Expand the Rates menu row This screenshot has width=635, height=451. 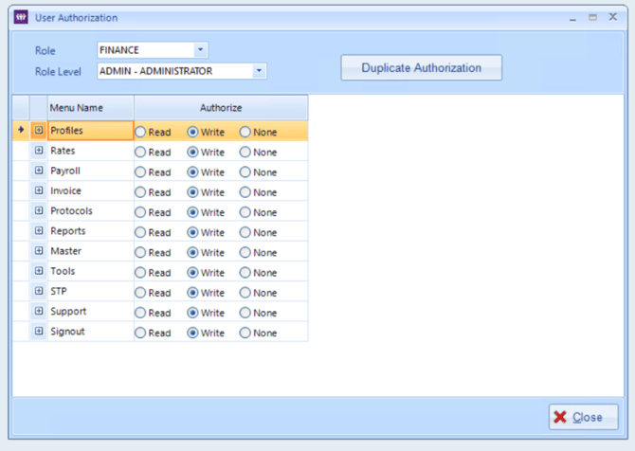tap(39, 152)
